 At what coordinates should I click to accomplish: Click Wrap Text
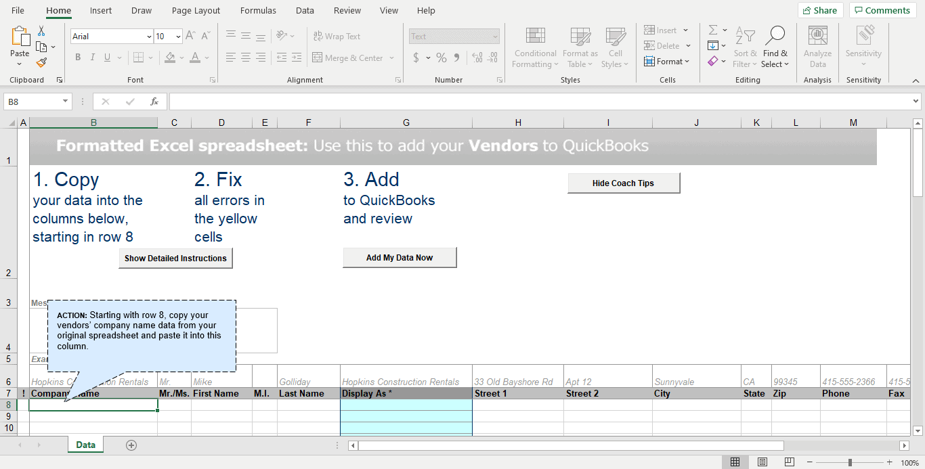(x=337, y=36)
